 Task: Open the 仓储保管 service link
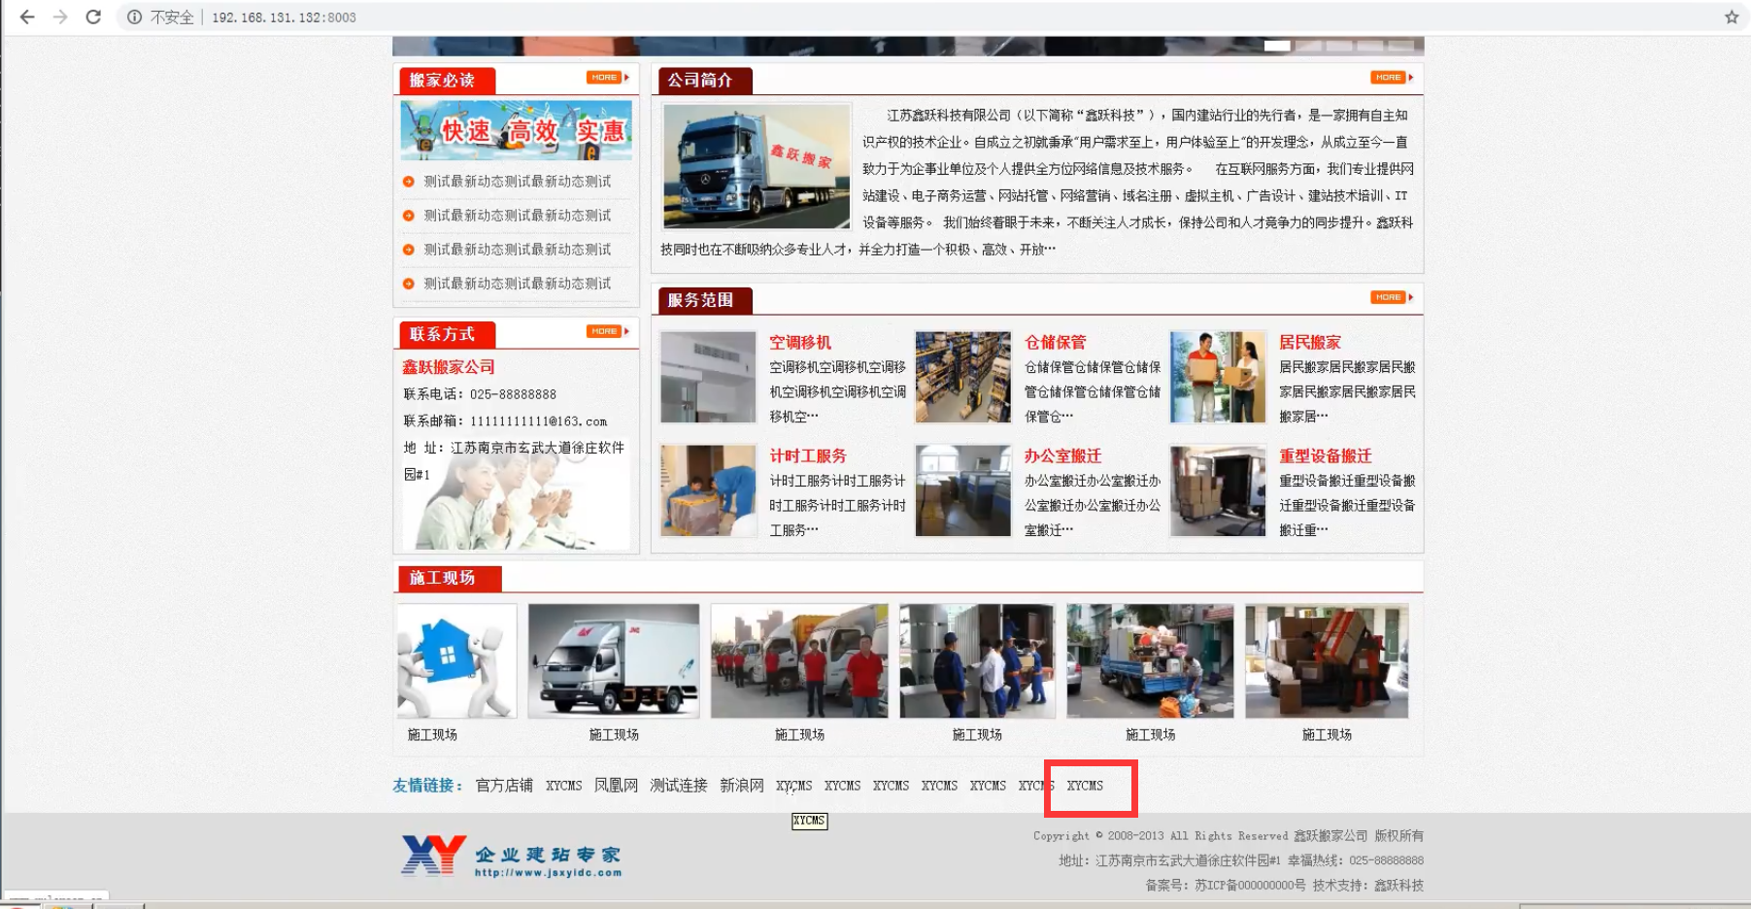1055,342
